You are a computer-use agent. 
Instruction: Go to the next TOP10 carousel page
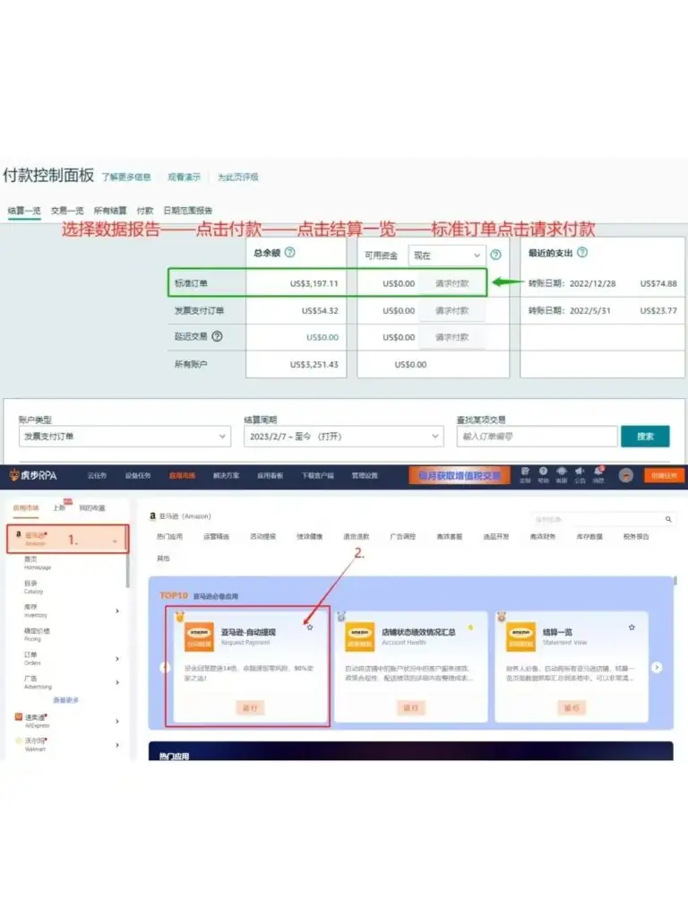pyautogui.click(x=657, y=667)
